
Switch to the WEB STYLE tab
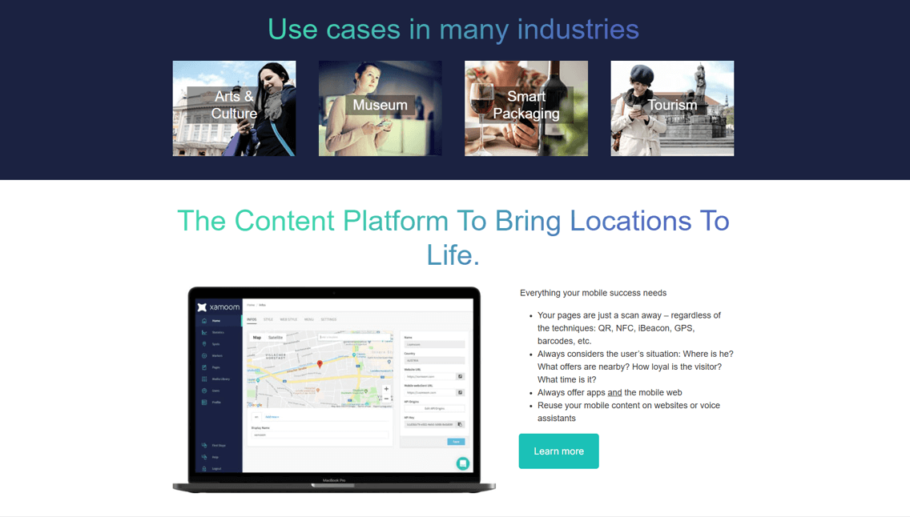point(288,319)
